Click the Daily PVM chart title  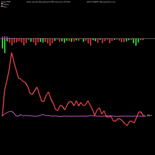[x=6, y=2]
